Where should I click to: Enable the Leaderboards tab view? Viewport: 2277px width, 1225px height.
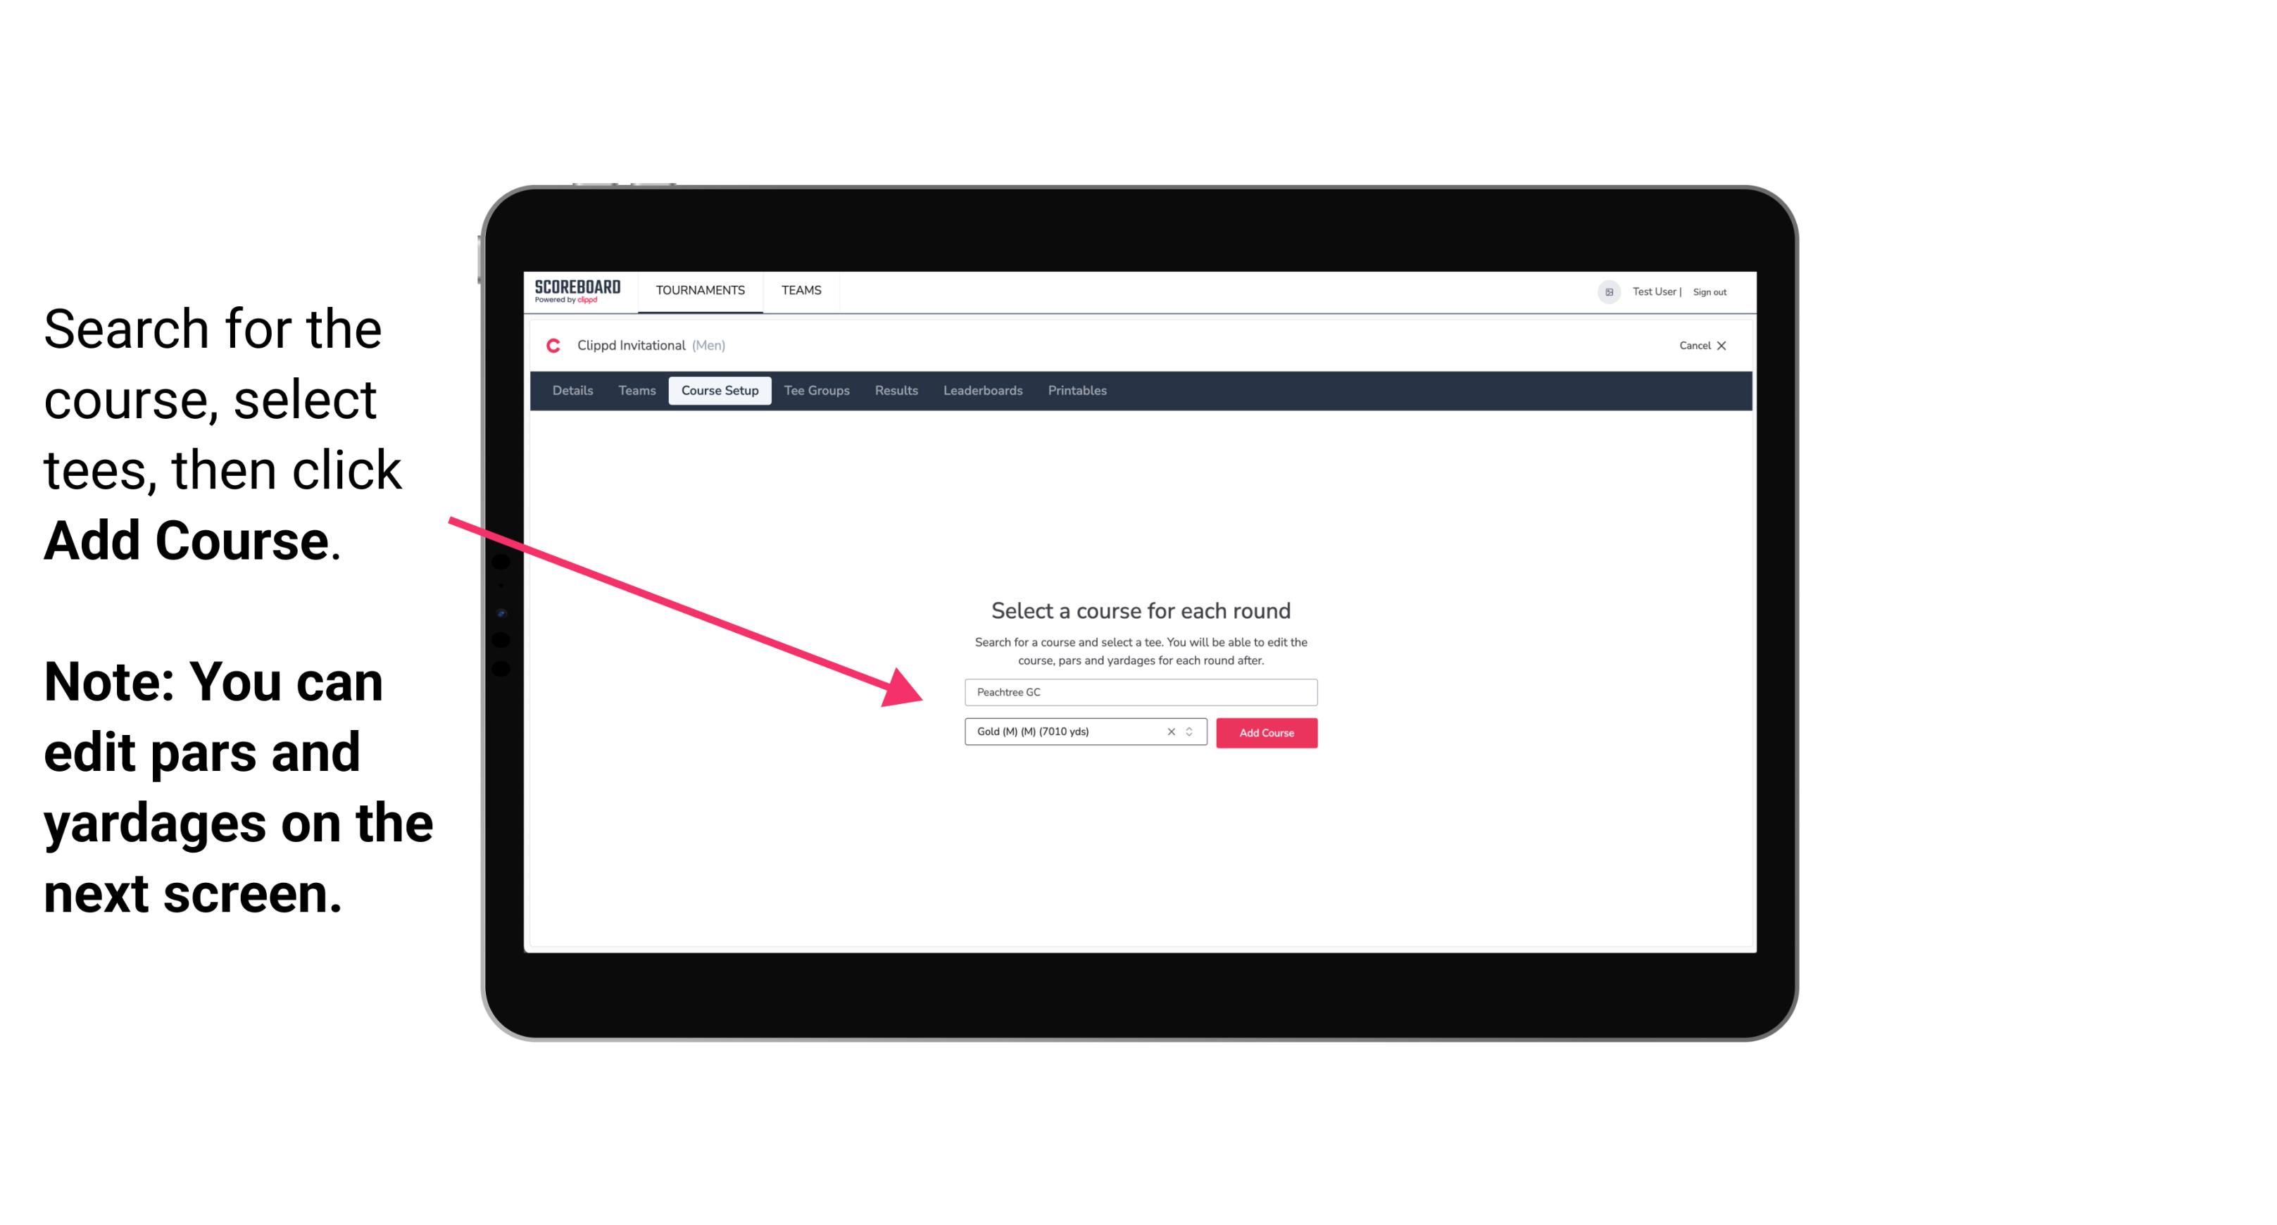(x=983, y=391)
